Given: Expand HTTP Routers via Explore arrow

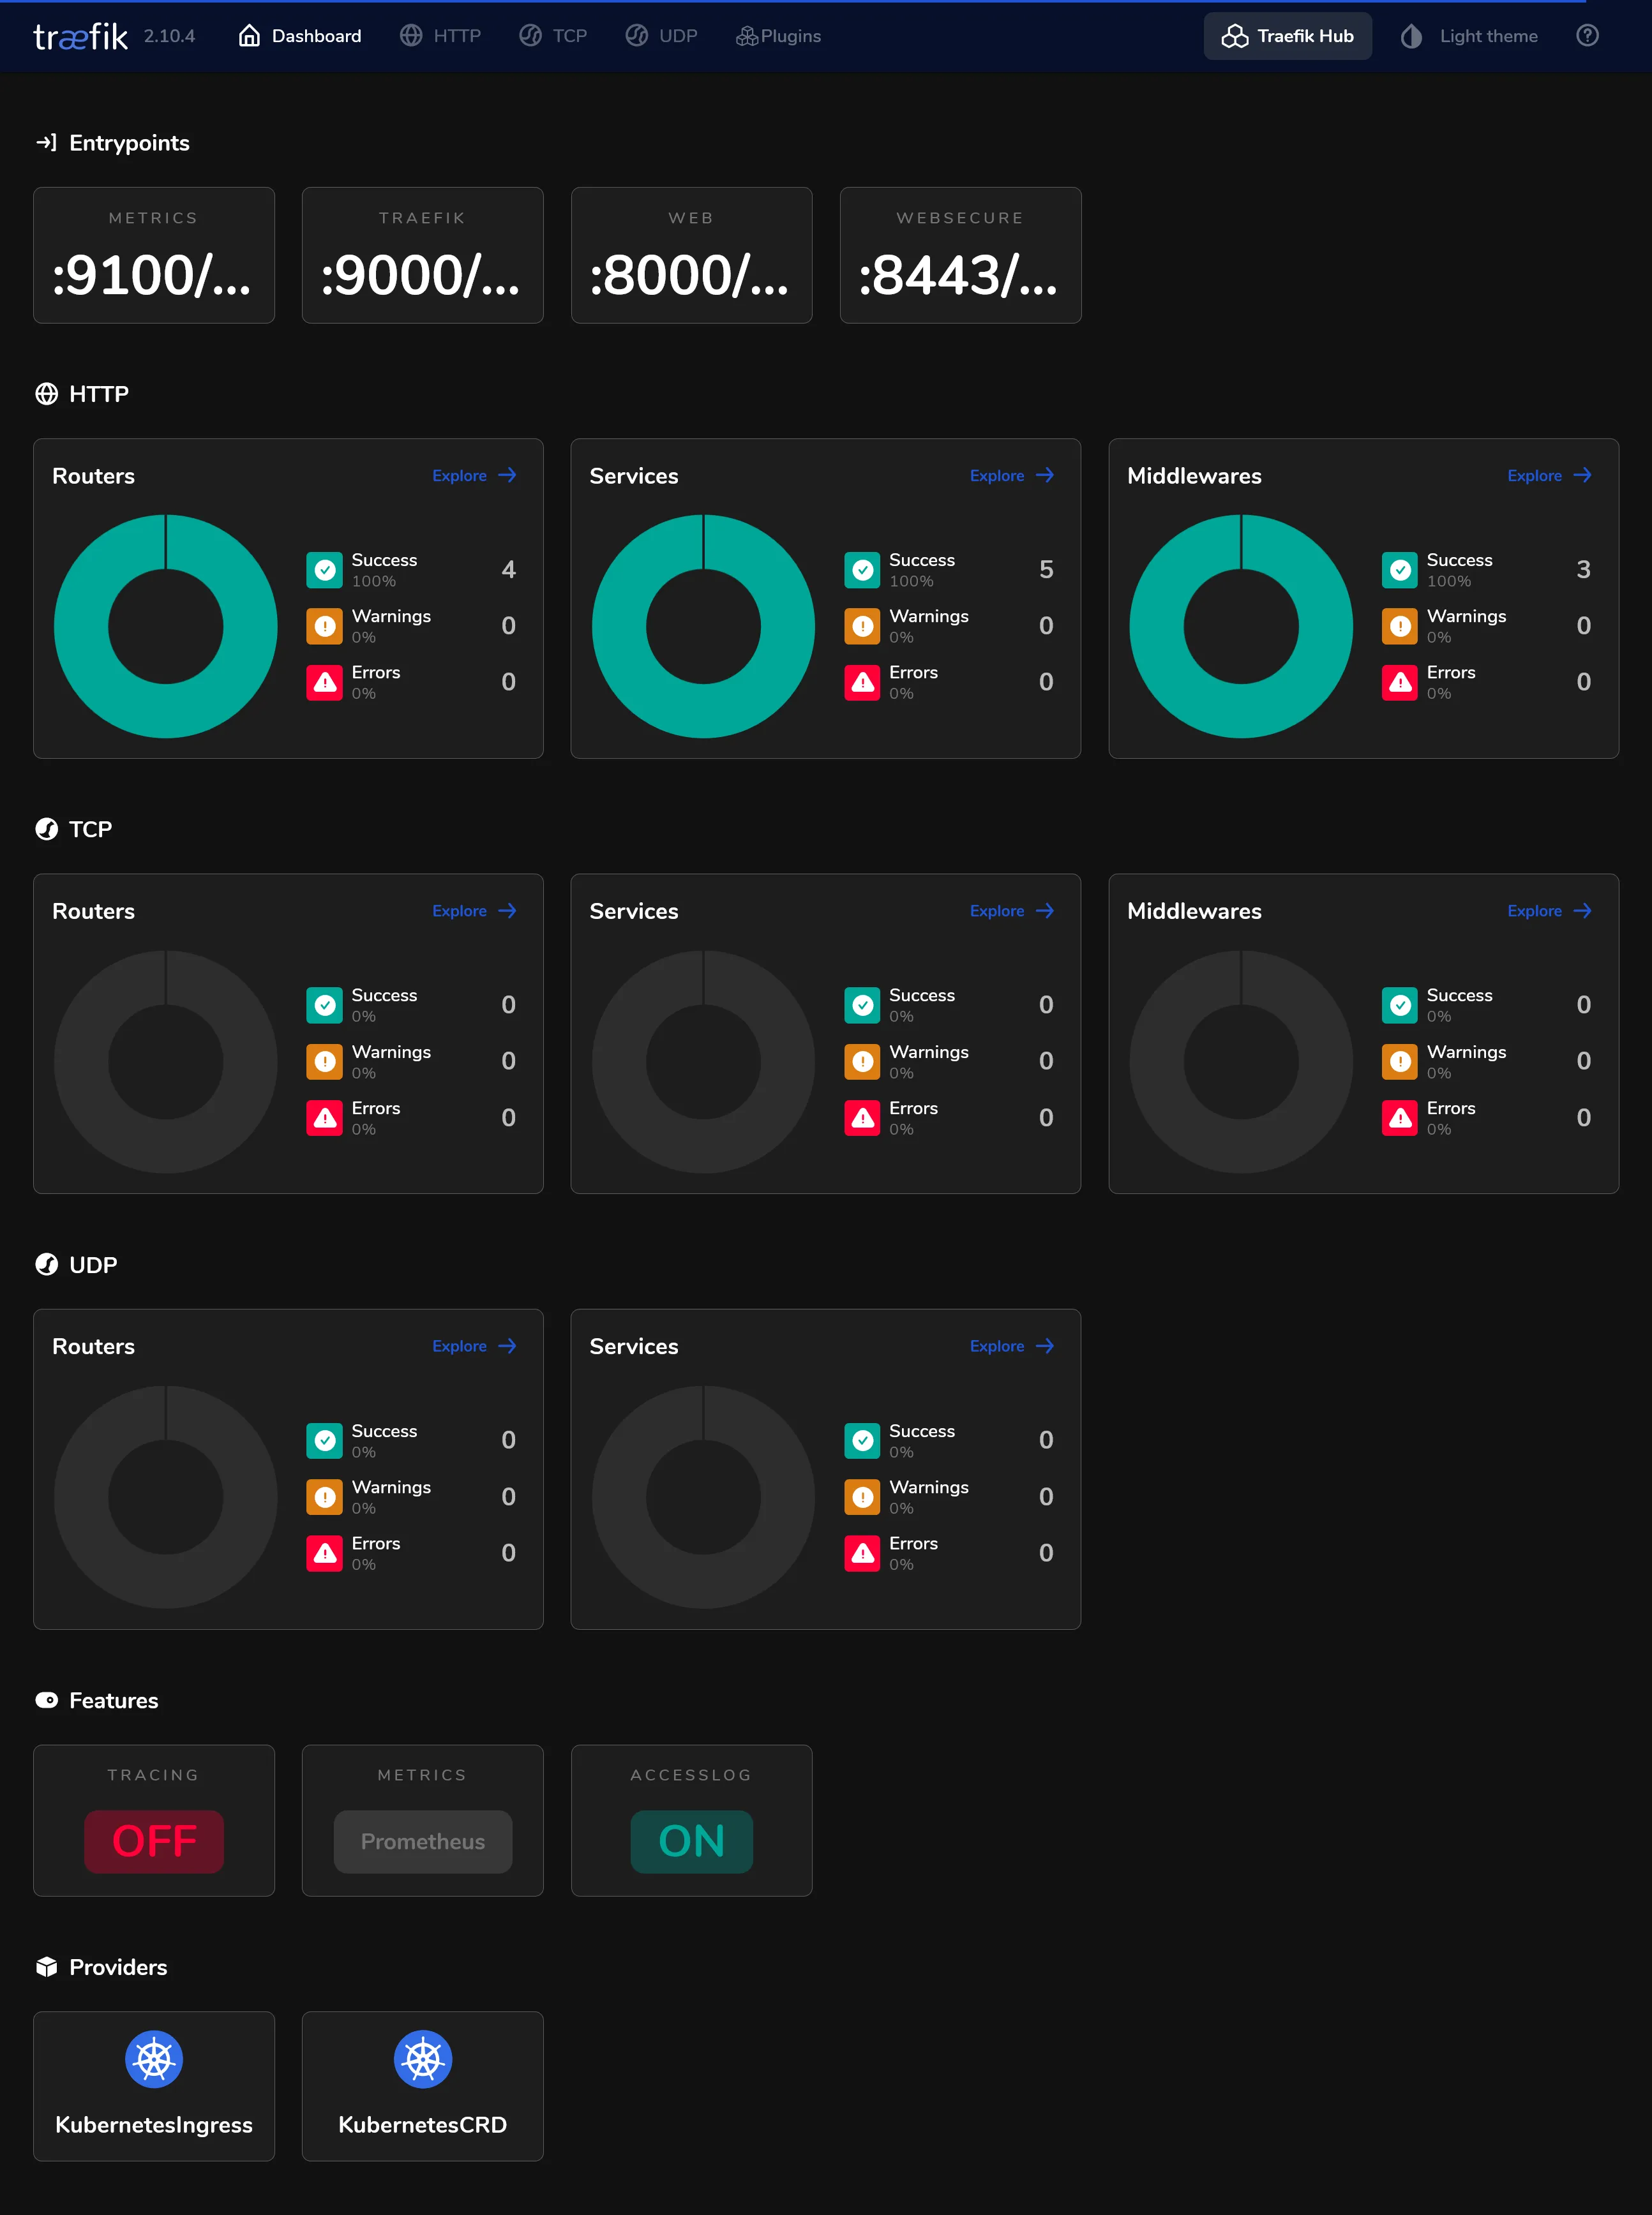Looking at the screenshot, I should tap(474, 475).
